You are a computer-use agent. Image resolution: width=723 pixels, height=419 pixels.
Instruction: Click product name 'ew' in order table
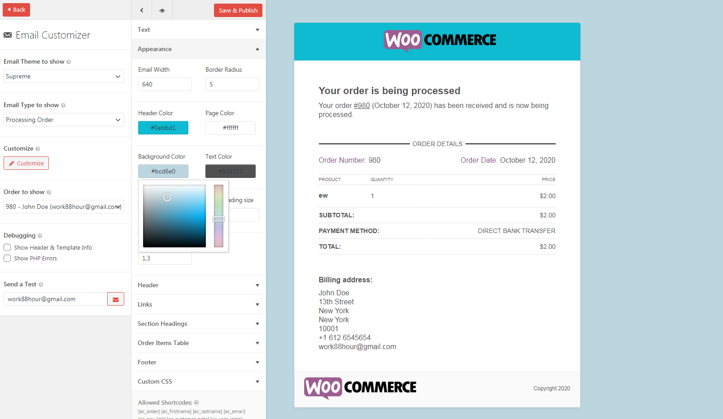coord(323,196)
